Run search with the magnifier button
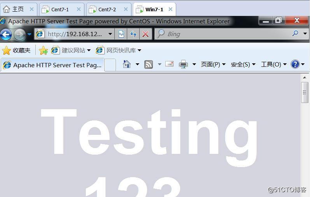The image size is (310, 197). click(x=295, y=33)
